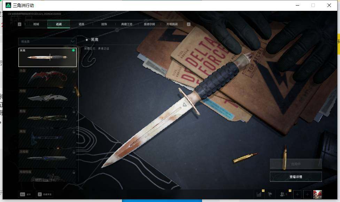Expand the quality sort dropdown
Viewport: 340px width, 202px height.
47,41
